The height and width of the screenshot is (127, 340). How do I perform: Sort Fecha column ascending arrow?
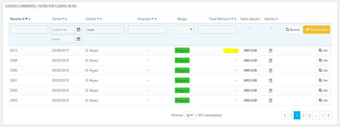[x=66, y=19]
